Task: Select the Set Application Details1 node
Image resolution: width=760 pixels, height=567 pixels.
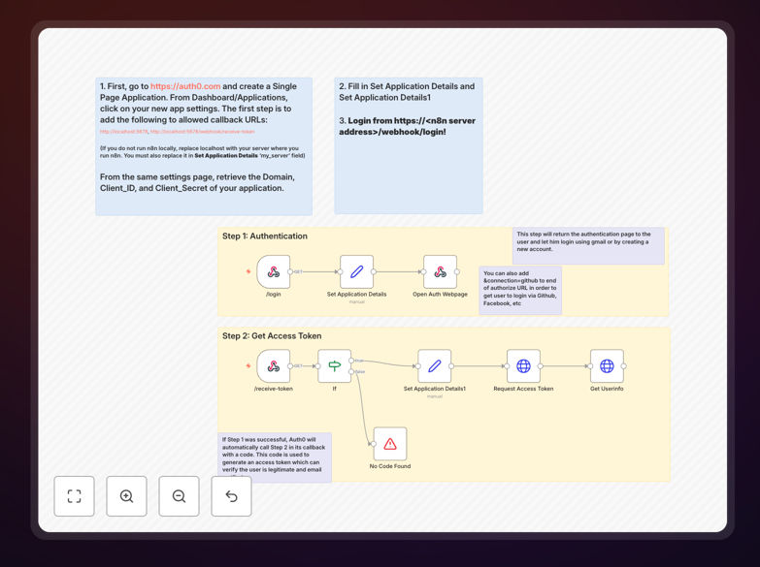Action: click(435, 366)
